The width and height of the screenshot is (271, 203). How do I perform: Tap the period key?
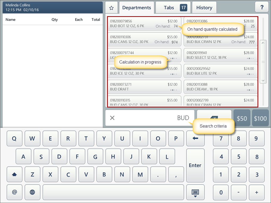point(158,174)
